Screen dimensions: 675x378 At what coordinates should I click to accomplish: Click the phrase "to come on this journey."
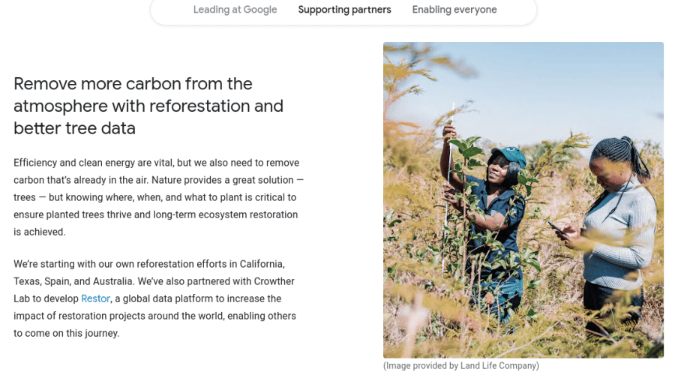pos(66,333)
